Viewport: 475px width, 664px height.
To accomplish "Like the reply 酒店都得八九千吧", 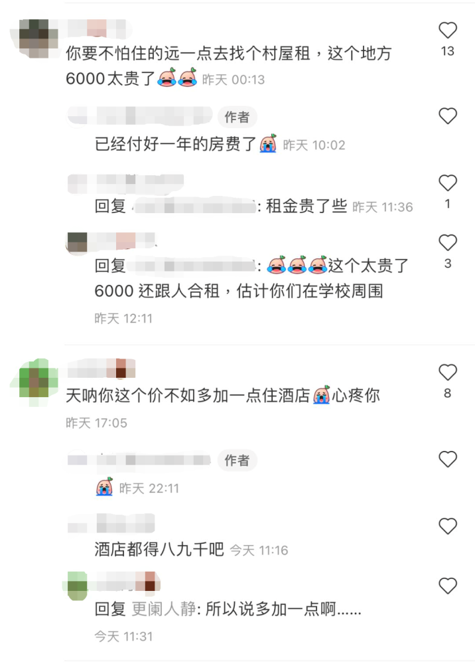I will [x=448, y=527].
